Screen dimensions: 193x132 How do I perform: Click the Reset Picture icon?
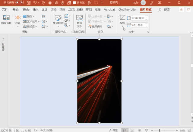[x=43, y=26]
